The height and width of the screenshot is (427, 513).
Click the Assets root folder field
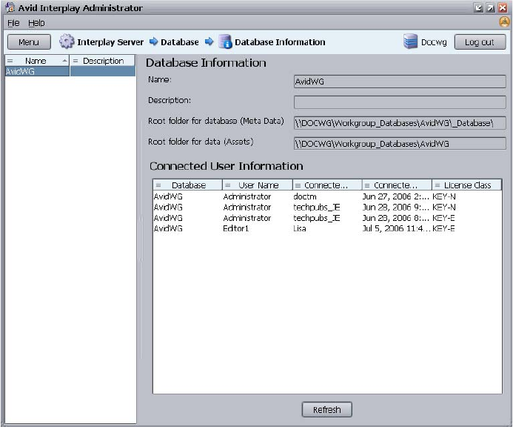tap(400, 144)
